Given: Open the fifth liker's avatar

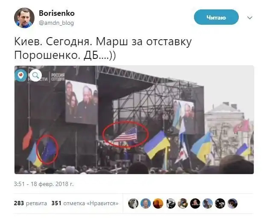Looking at the screenshot, I should pos(183,203).
